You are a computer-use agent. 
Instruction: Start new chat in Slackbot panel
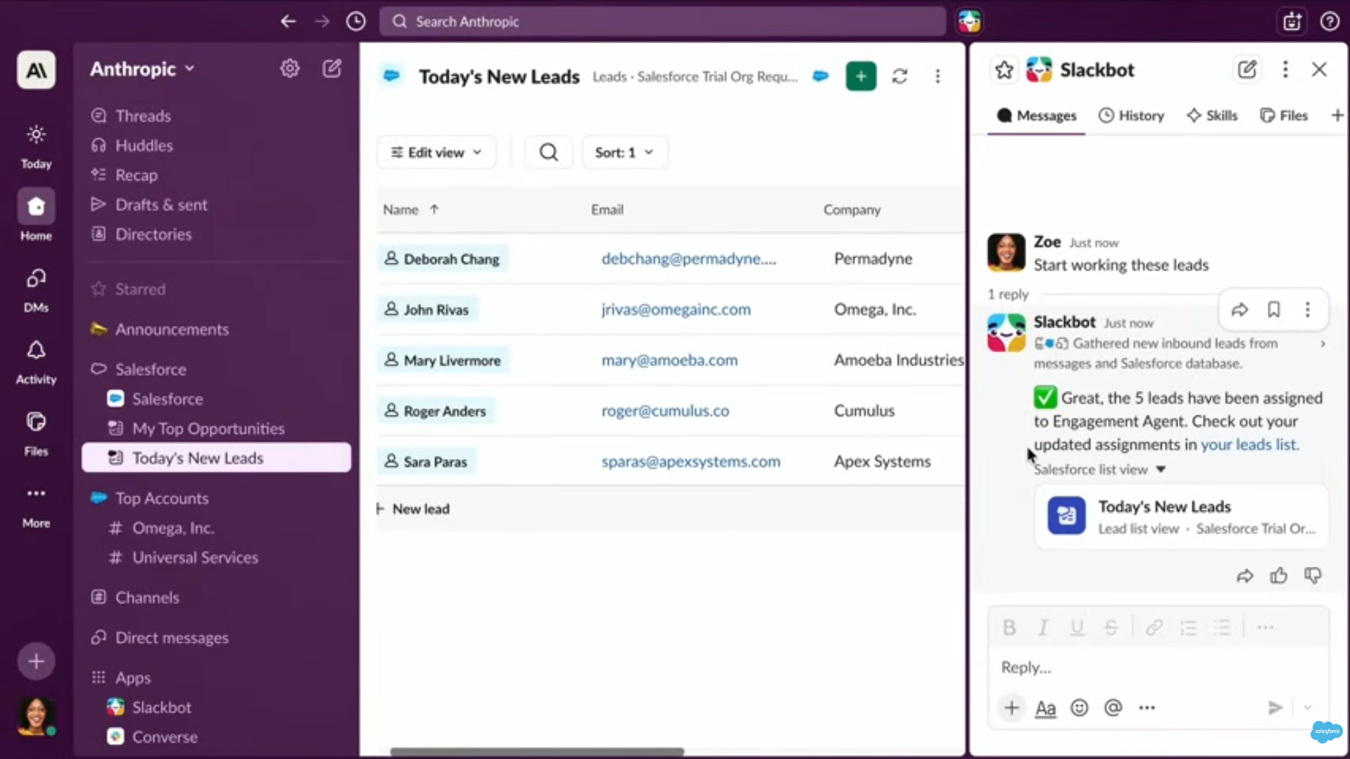pyautogui.click(x=1247, y=70)
